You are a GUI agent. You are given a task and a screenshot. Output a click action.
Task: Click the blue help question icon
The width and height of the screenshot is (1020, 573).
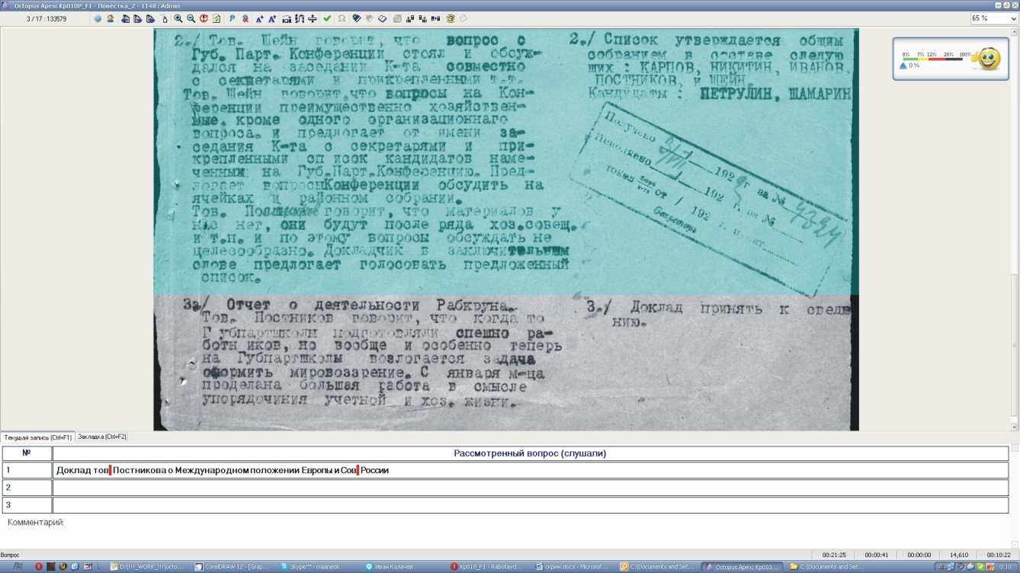98,18
